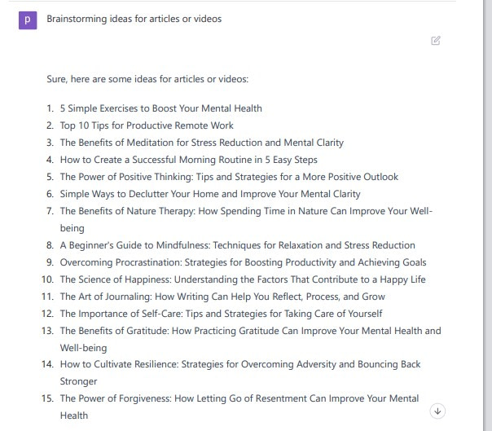The height and width of the screenshot is (431, 492).
Task: Click 'Simple Ways to Declutter Your Home' item
Action: point(210,194)
